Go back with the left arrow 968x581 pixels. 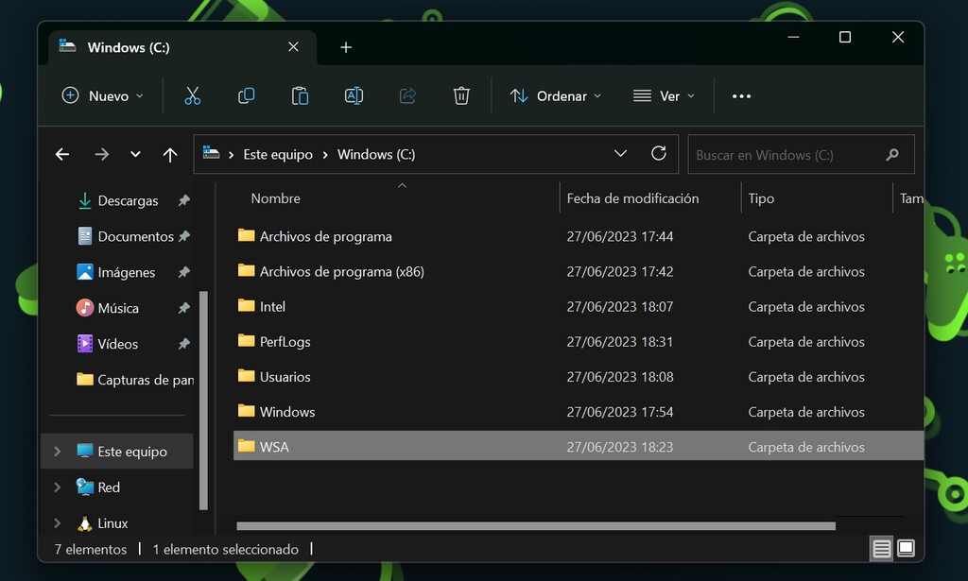tap(62, 154)
